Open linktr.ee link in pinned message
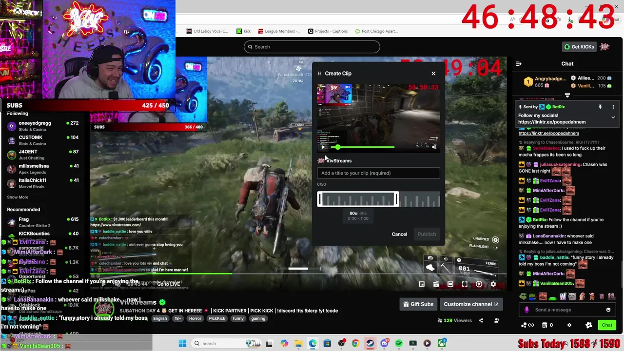The width and height of the screenshot is (624, 351). (552, 122)
